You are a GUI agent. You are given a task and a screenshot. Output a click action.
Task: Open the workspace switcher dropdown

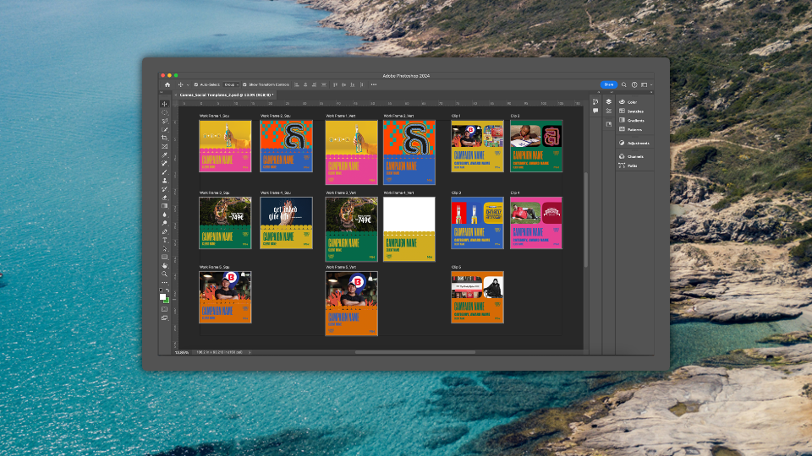(x=645, y=84)
